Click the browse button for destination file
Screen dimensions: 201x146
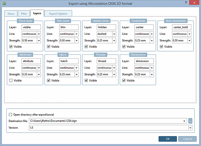click(x=190, y=121)
